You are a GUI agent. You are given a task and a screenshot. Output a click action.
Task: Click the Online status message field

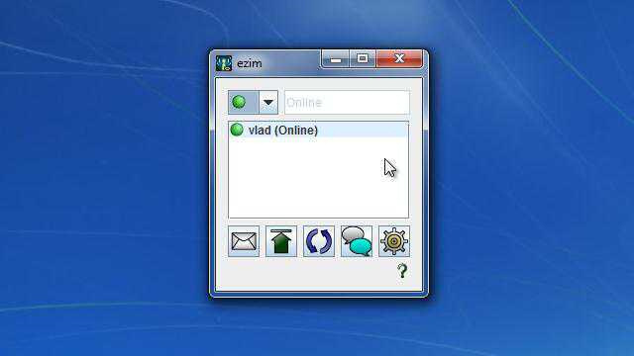pyautogui.click(x=347, y=102)
